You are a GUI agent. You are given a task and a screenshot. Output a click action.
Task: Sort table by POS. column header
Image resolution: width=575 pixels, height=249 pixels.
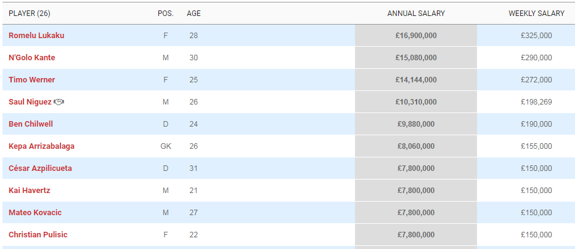coord(166,14)
